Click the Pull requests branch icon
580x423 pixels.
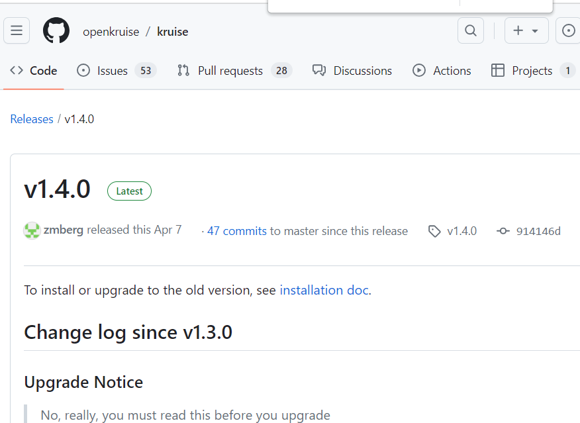click(183, 70)
